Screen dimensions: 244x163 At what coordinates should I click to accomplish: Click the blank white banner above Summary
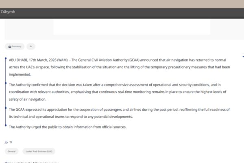[132, 26]
